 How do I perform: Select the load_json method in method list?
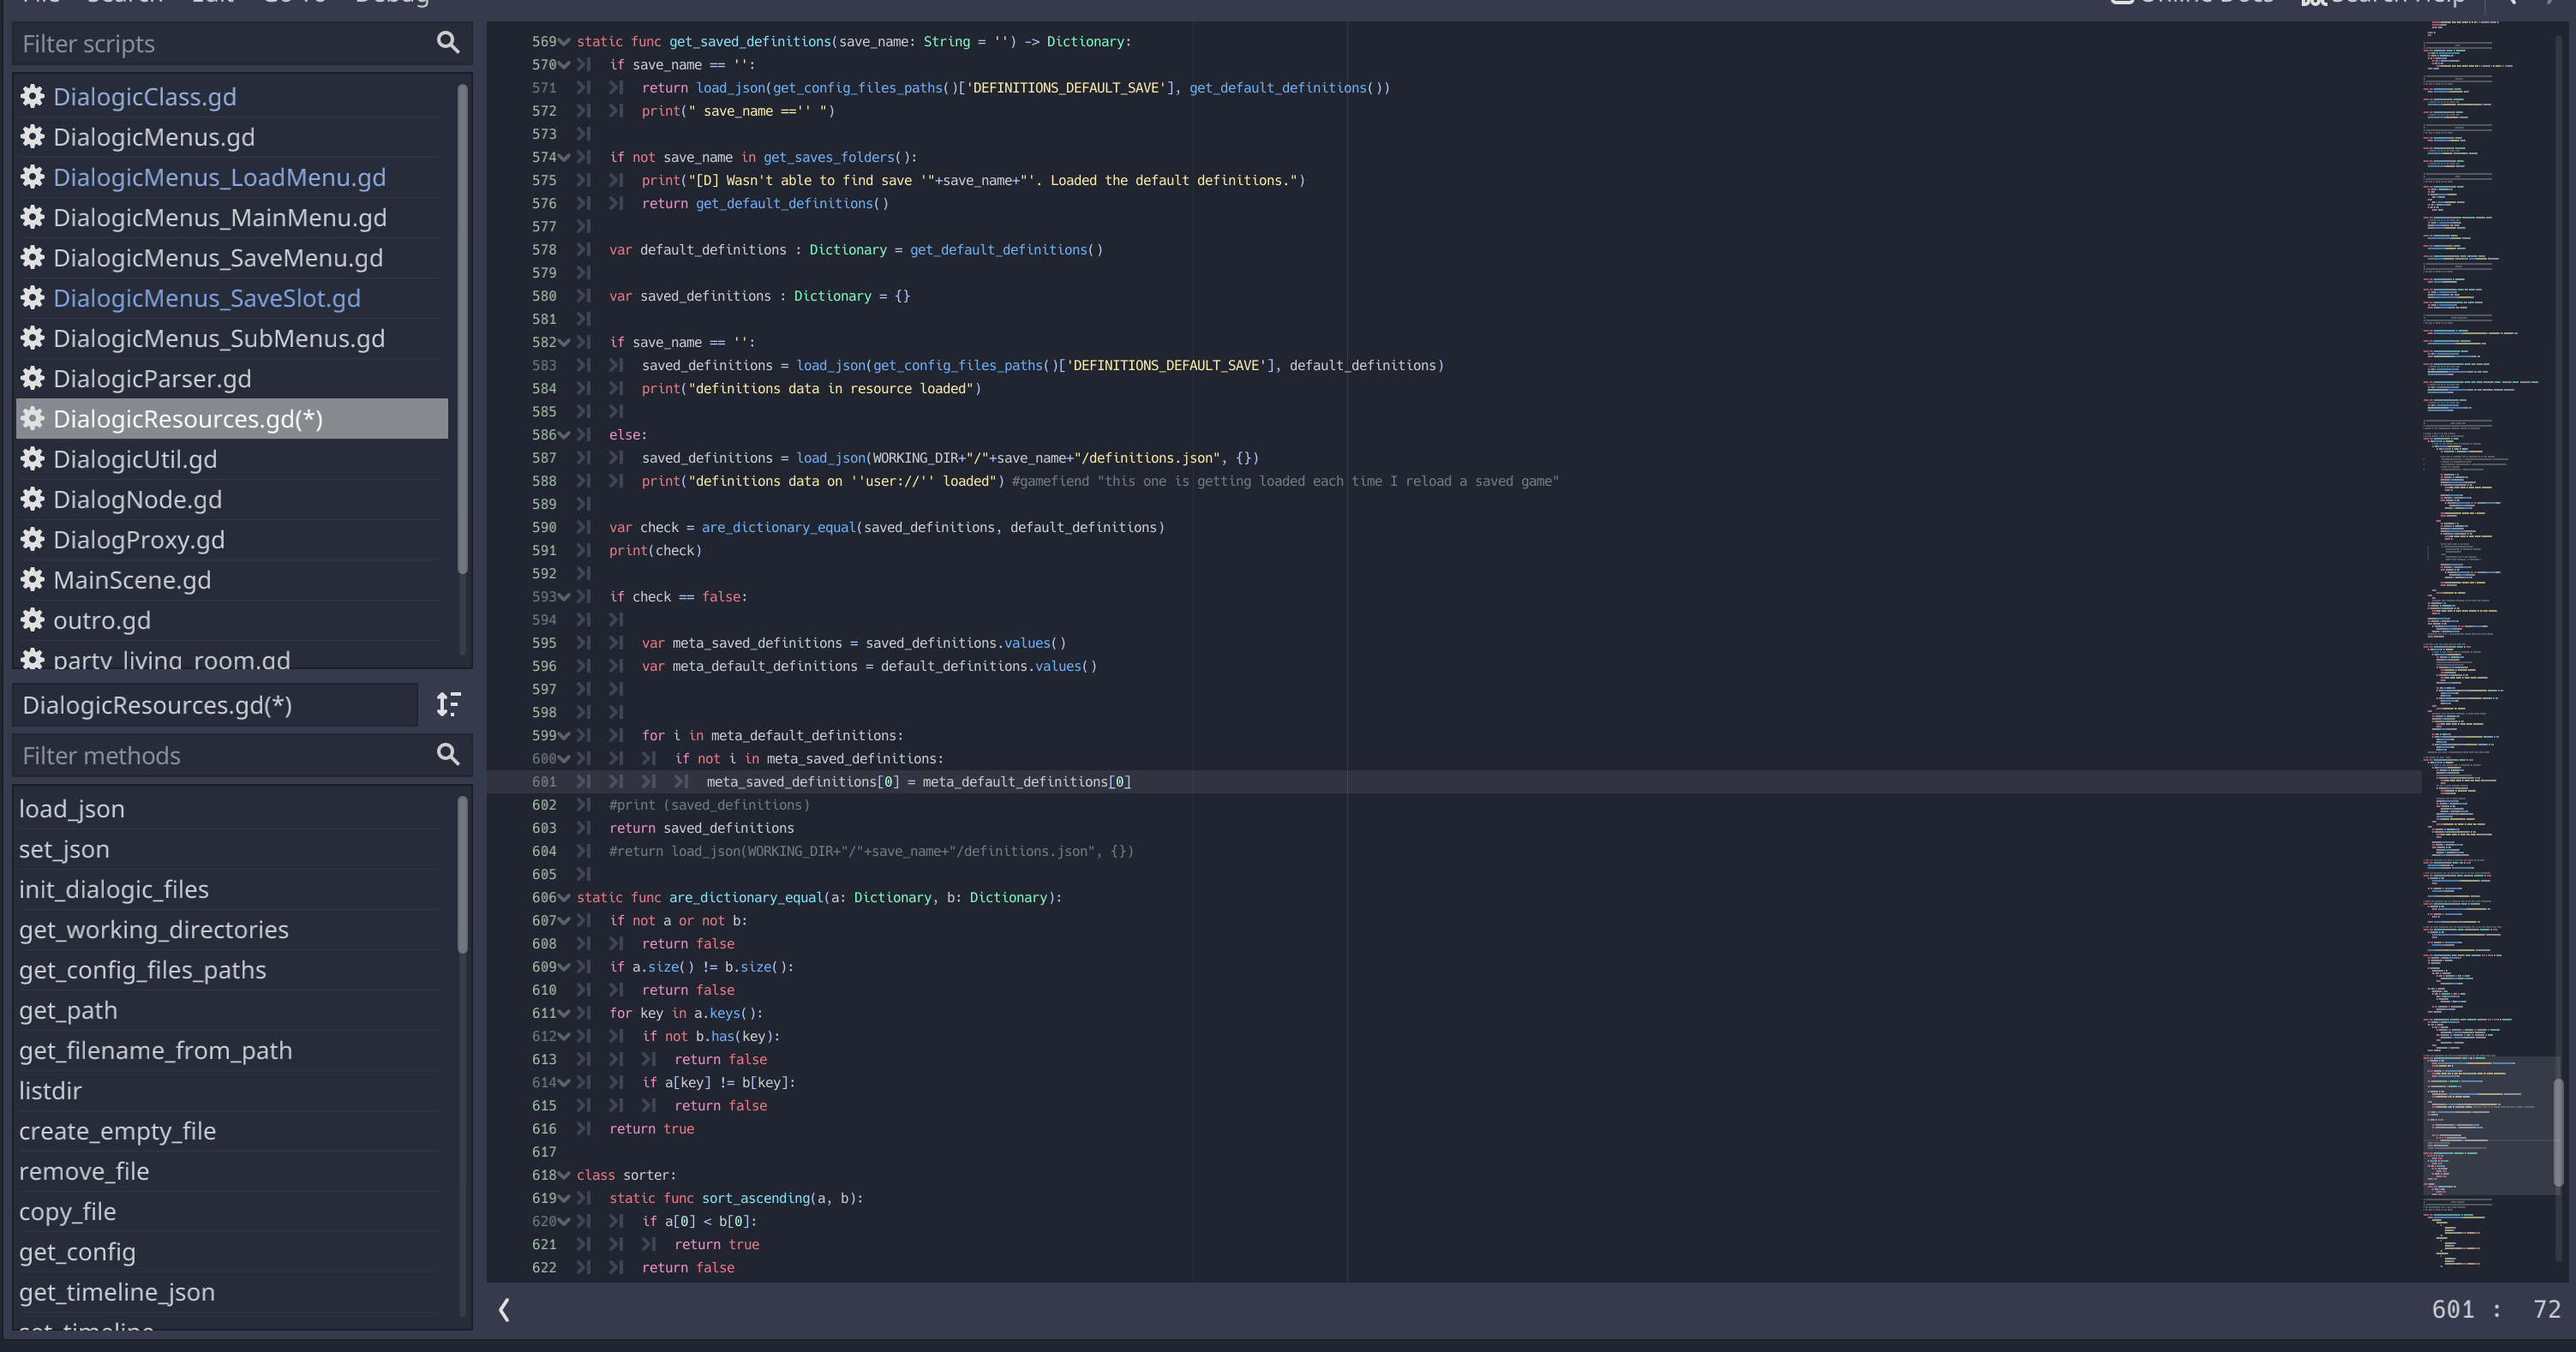tap(71, 808)
